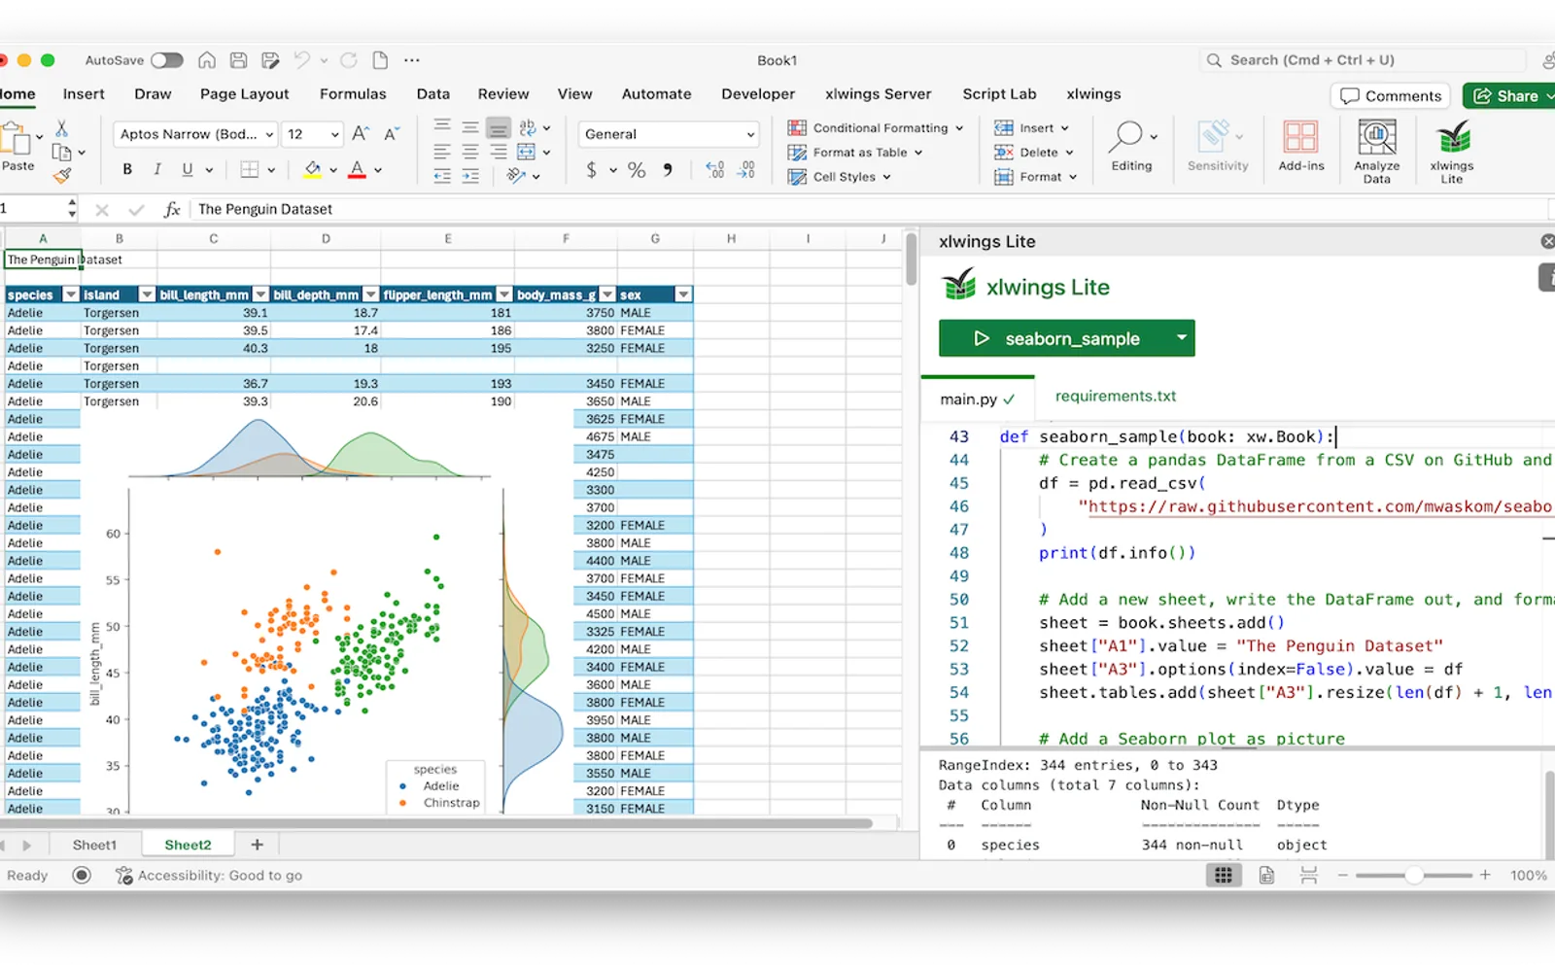Toggle middle vertical alignment

point(470,127)
